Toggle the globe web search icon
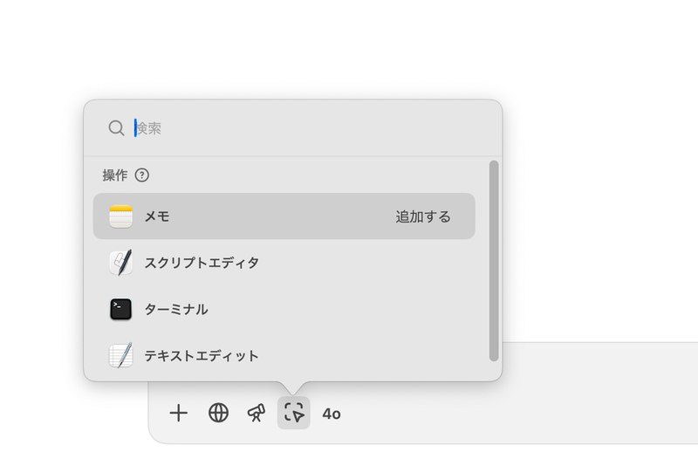The width and height of the screenshot is (698, 459). [218, 413]
